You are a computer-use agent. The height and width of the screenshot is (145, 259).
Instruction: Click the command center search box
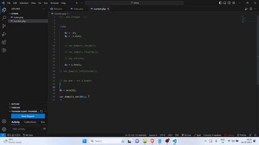[x=134, y=3]
